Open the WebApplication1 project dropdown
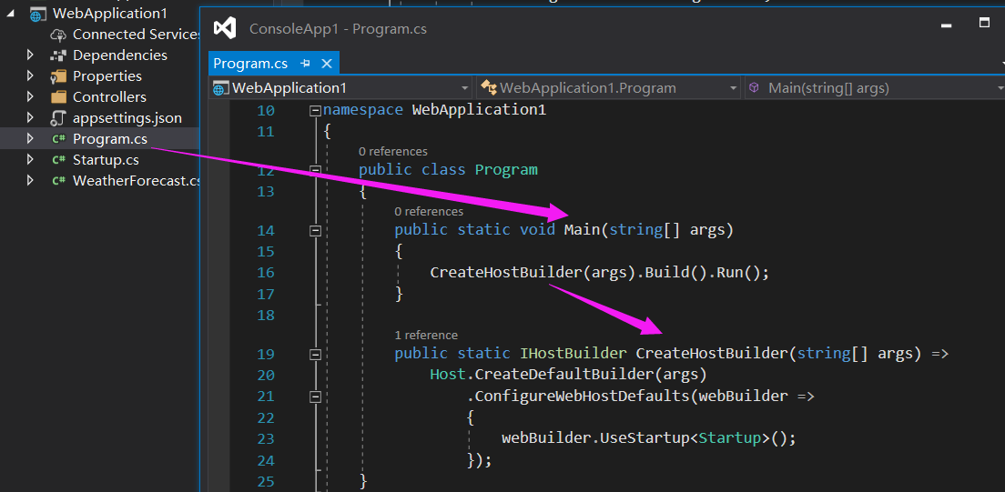The height and width of the screenshot is (492, 1005). click(x=464, y=88)
